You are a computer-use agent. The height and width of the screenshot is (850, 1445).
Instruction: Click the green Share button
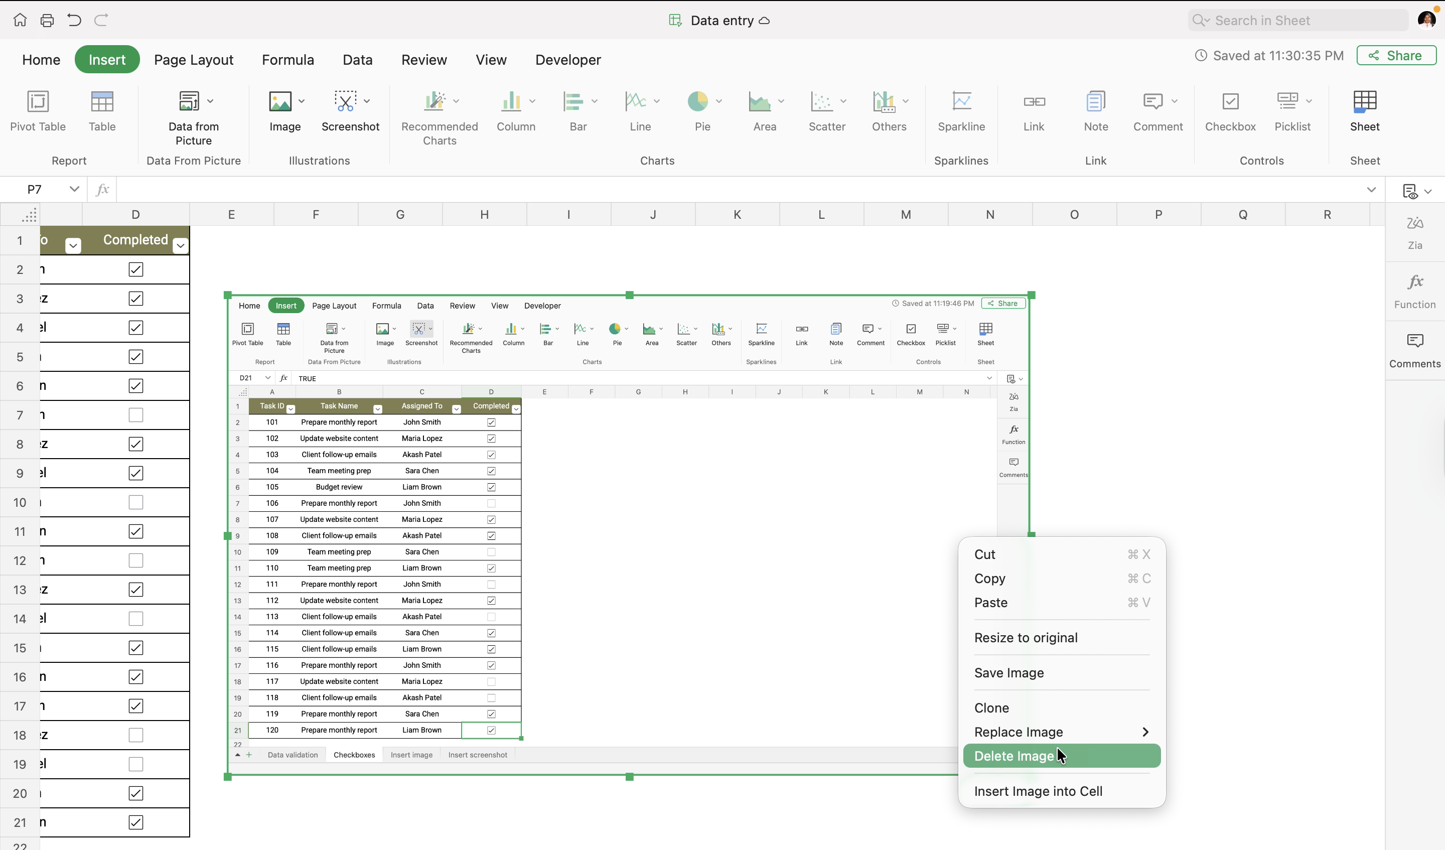1396,56
